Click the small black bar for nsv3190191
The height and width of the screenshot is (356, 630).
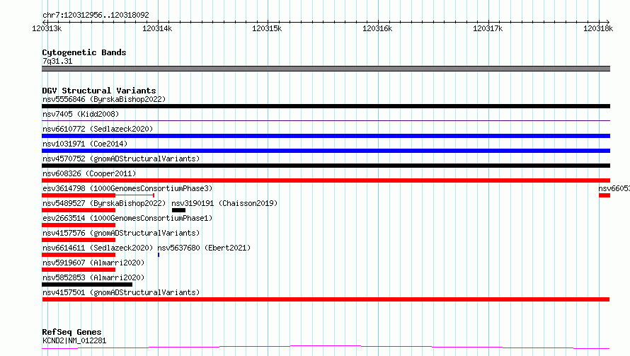coord(178,210)
